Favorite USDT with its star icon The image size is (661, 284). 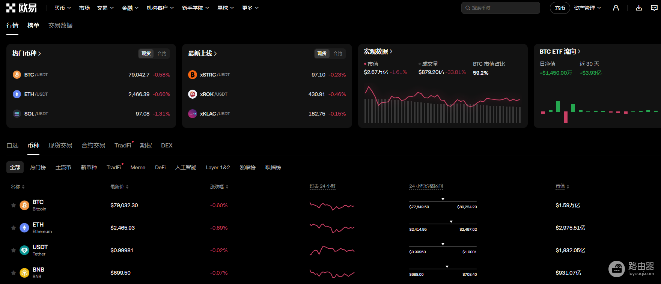14,250
